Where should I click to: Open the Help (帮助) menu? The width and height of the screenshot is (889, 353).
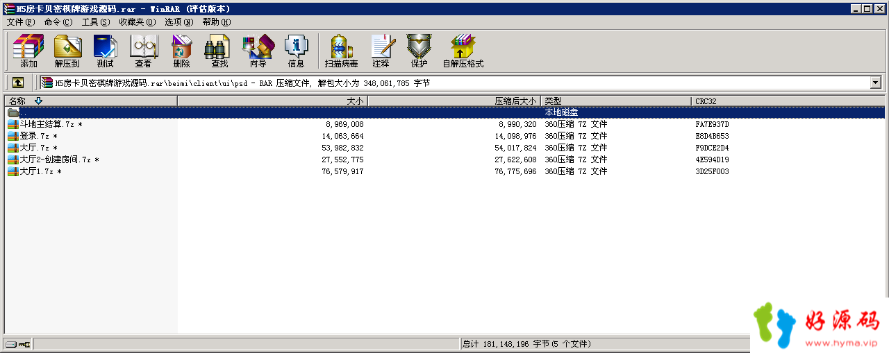tap(217, 22)
